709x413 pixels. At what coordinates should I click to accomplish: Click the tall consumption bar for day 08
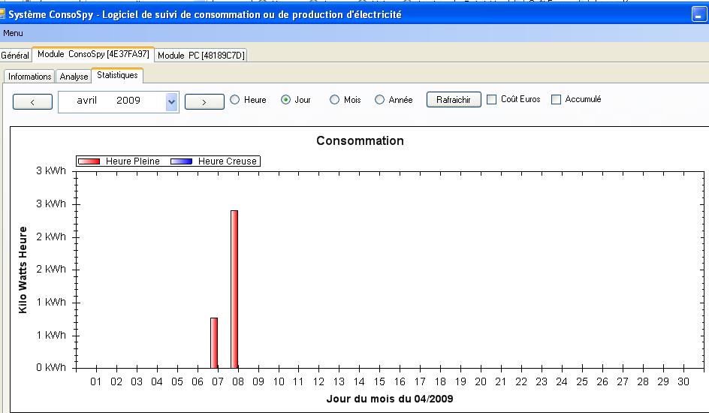point(234,289)
